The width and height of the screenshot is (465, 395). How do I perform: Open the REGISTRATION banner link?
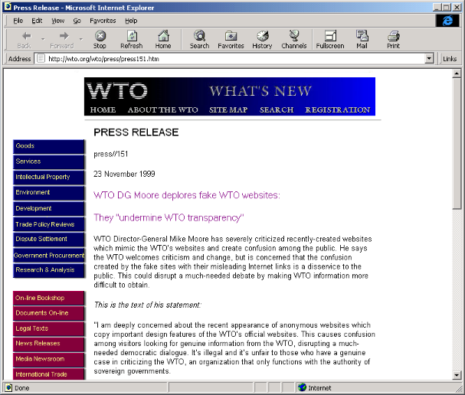[338, 109]
